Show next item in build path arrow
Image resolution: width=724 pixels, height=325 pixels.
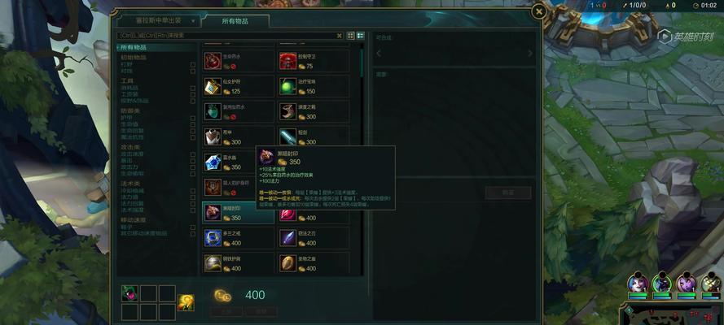(530, 54)
